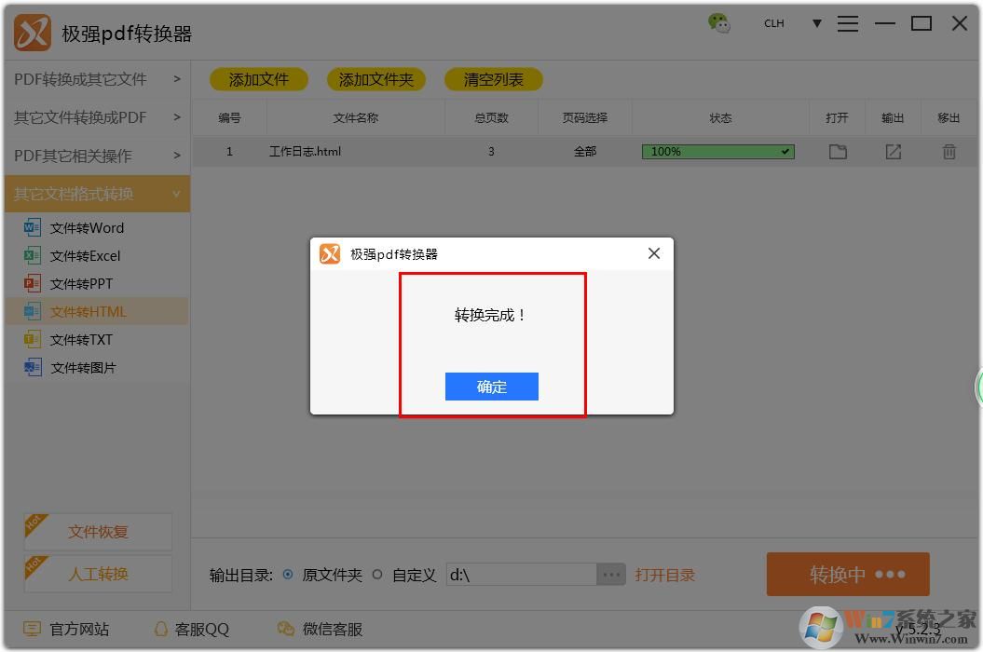Remove 工作日志.html using trash icon

coord(949,151)
